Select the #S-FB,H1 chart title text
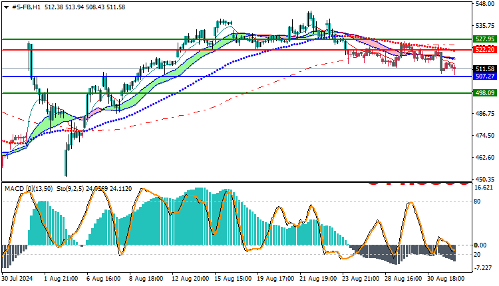The width and height of the screenshot is (499, 286). pos(26,7)
